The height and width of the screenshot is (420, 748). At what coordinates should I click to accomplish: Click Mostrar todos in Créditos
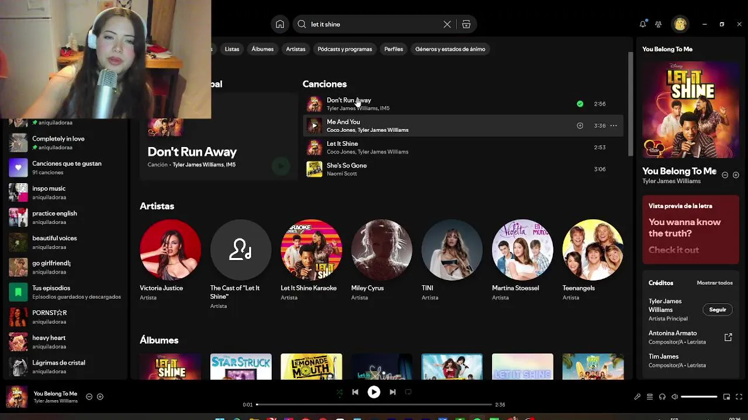[715, 283]
